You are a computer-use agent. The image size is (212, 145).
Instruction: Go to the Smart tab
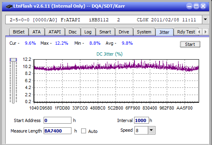click(x=105, y=32)
